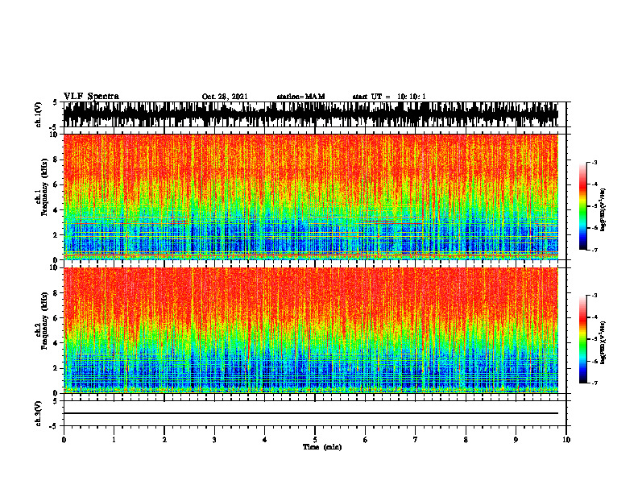
Task: Click the "start UT = 10:10:1" label
Action: (389, 97)
